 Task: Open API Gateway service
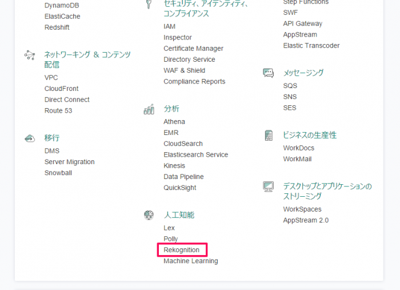pyautogui.click(x=302, y=23)
